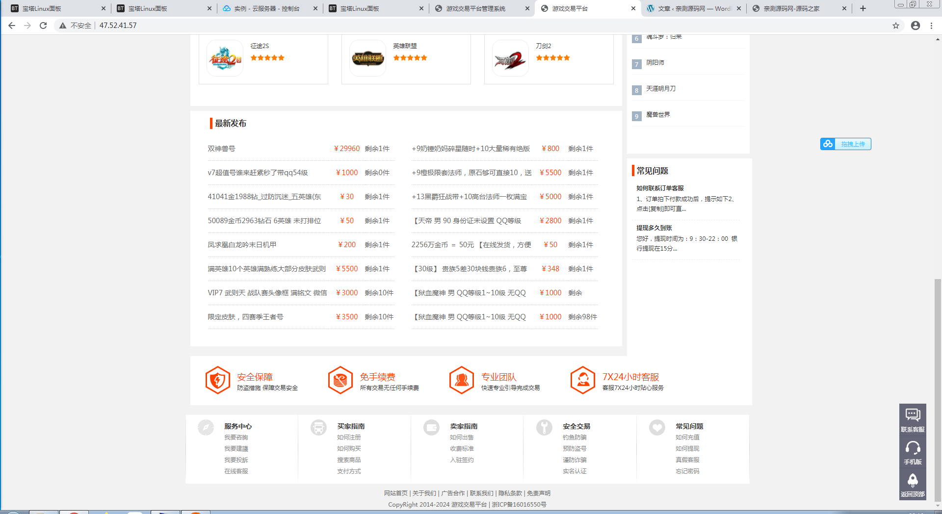Open the 限定皮肤，四赛季王者号 listing
This screenshot has width=942, height=514.
coord(245,317)
